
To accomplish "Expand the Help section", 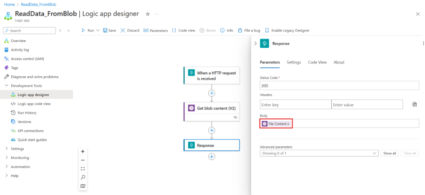I will 7,175.
